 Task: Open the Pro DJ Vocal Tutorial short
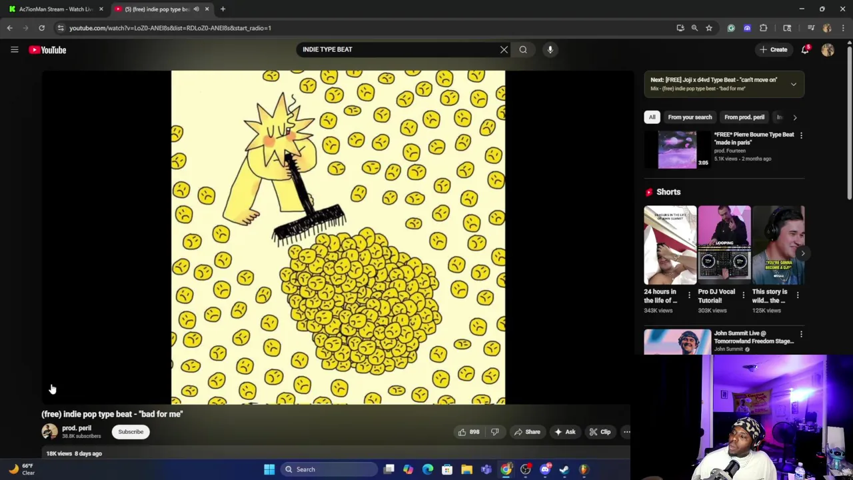pos(724,245)
